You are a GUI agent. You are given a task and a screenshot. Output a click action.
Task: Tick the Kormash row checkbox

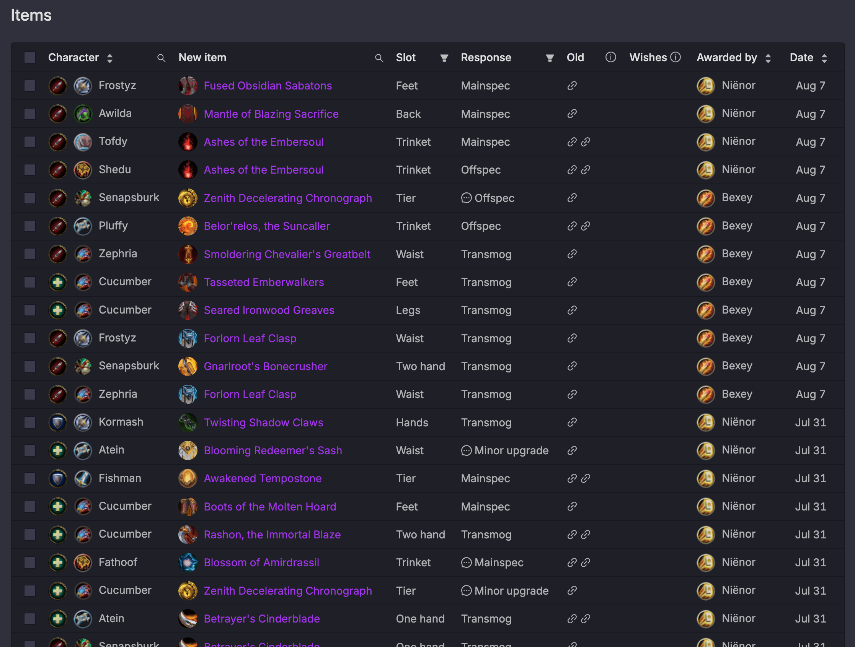[30, 423]
